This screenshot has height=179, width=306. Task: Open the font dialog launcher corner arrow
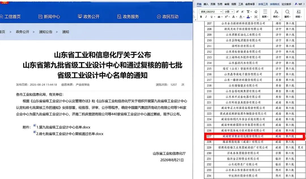[x=258, y=20]
